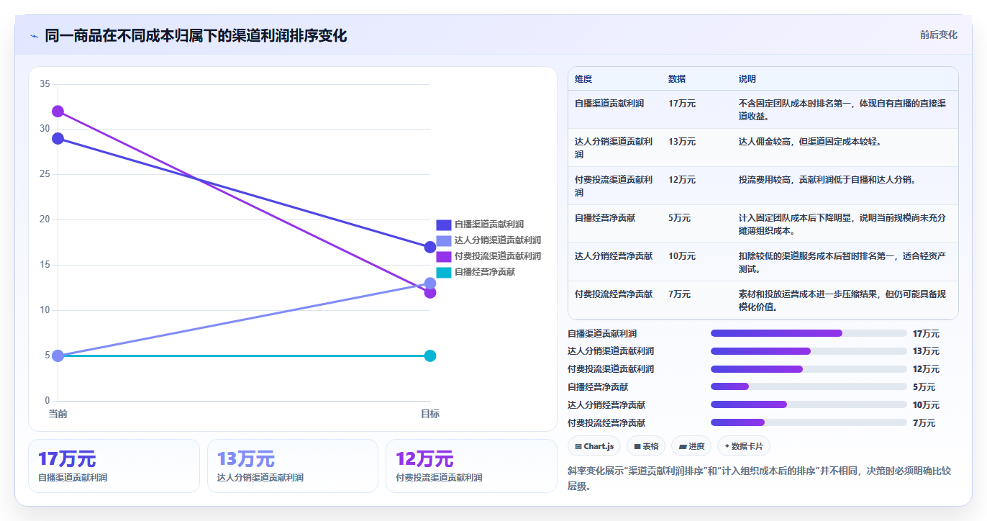Toggle the 达人分销渠道贡献利润 legend series
This screenshot has height=521, width=987.
488,240
